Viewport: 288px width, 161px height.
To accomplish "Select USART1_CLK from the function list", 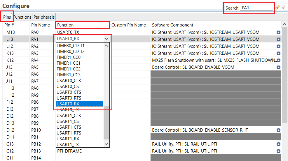I will tap(69, 116).
